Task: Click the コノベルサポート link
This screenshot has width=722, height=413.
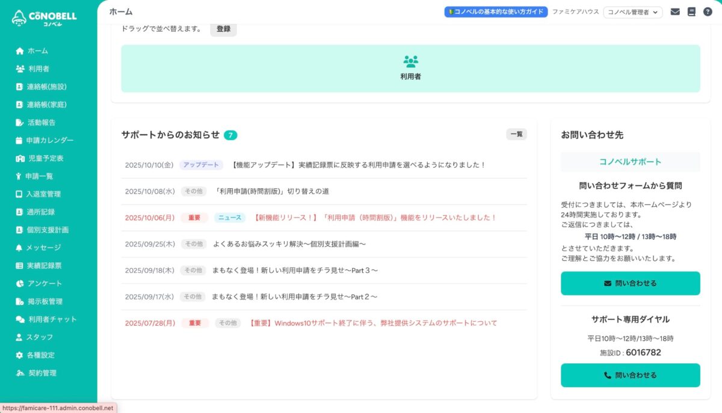Action: click(630, 162)
